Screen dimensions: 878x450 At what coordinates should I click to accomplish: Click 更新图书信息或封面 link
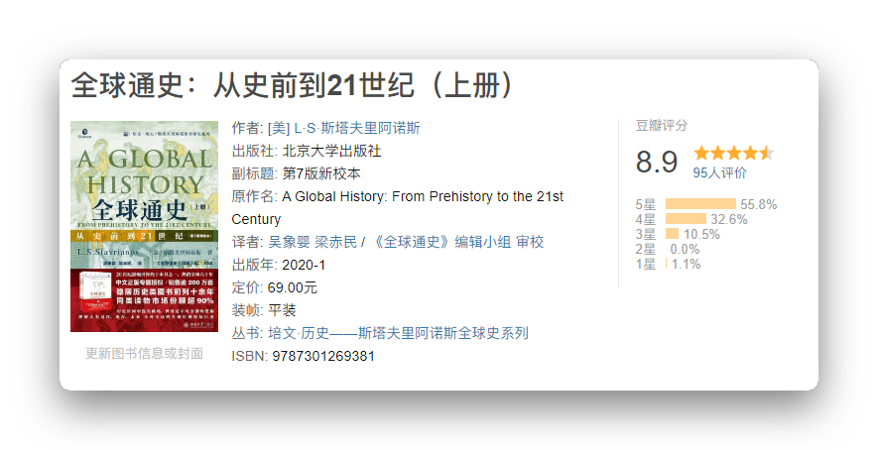(145, 354)
